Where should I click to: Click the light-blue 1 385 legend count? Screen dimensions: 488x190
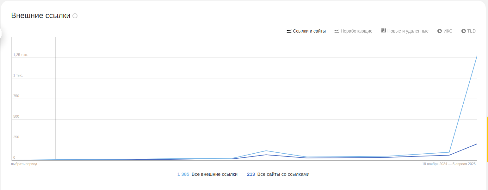click(183, 174)
